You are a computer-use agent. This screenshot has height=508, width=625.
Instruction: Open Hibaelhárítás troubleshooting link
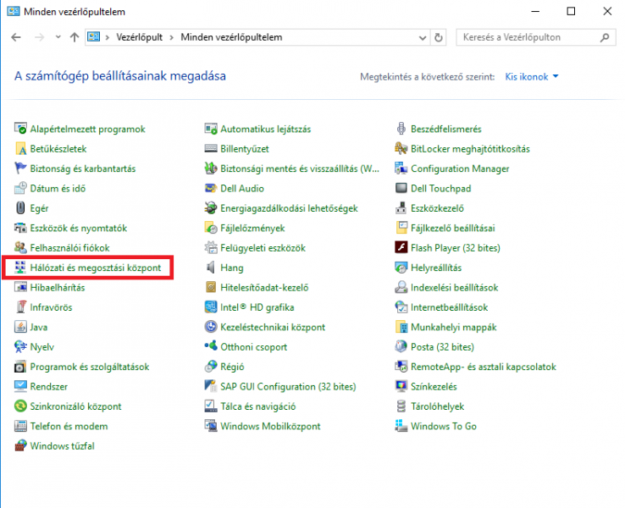click(58, 287)
